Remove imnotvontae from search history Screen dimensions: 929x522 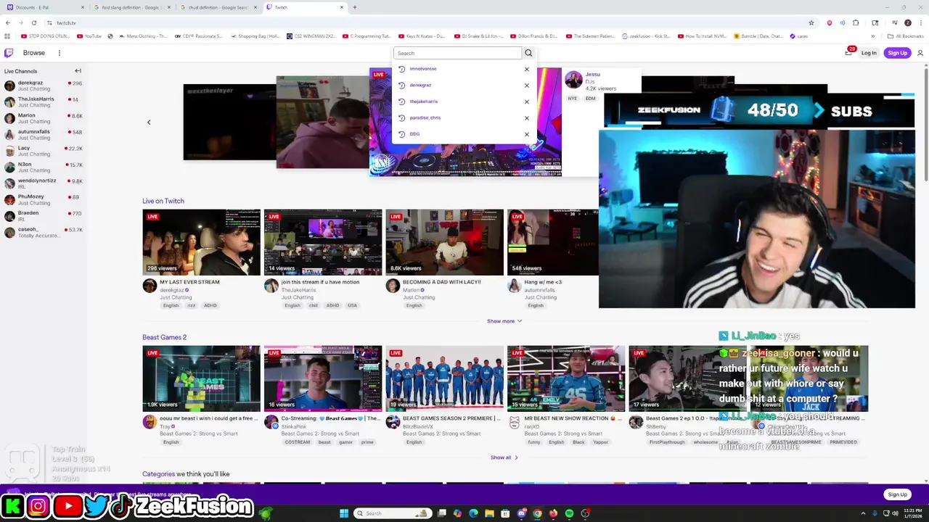527,69
